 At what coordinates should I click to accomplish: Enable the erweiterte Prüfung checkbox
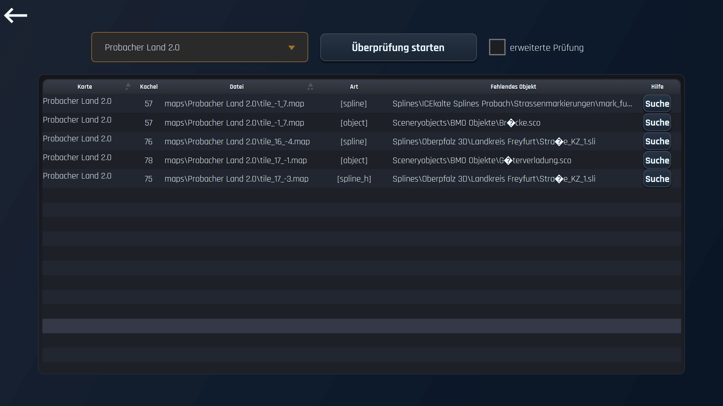pos(497,47)
